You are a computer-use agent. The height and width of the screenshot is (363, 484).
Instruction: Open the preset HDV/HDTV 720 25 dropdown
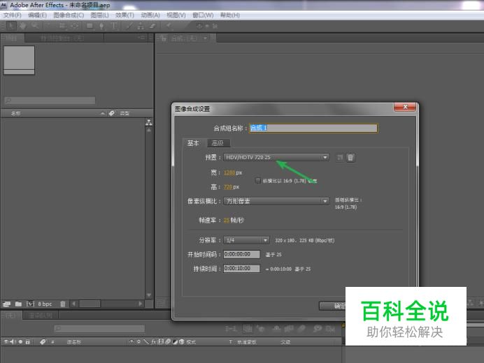[x=276, y=158]
